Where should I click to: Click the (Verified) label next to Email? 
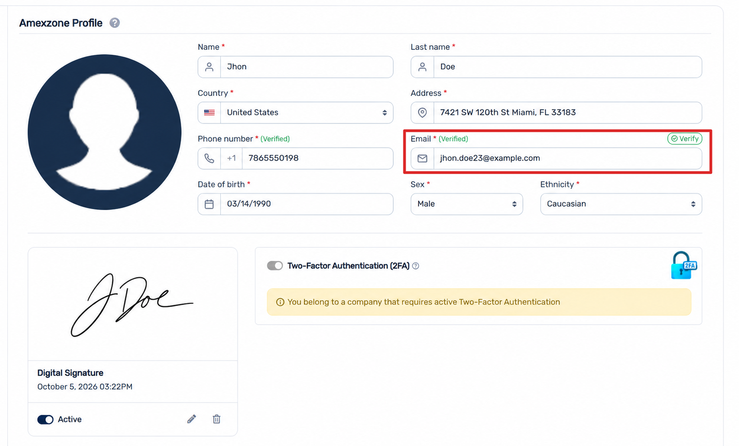[x=453, y=139]
